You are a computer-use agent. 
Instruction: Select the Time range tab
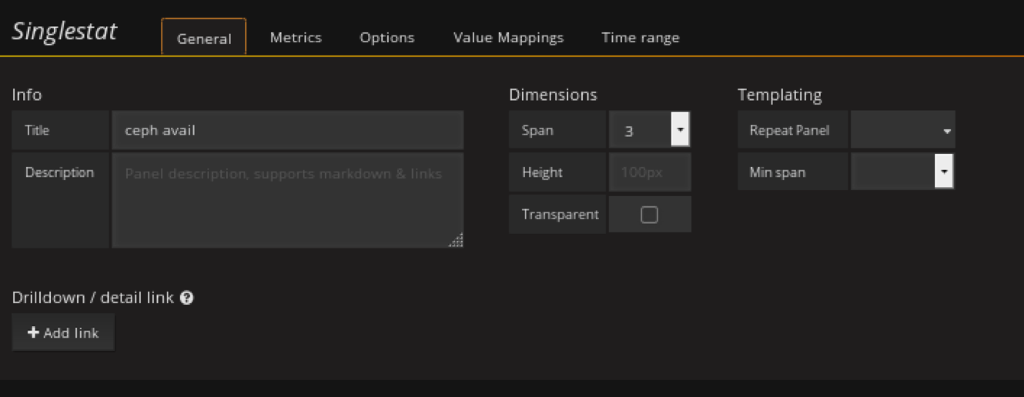pos(640,38)
